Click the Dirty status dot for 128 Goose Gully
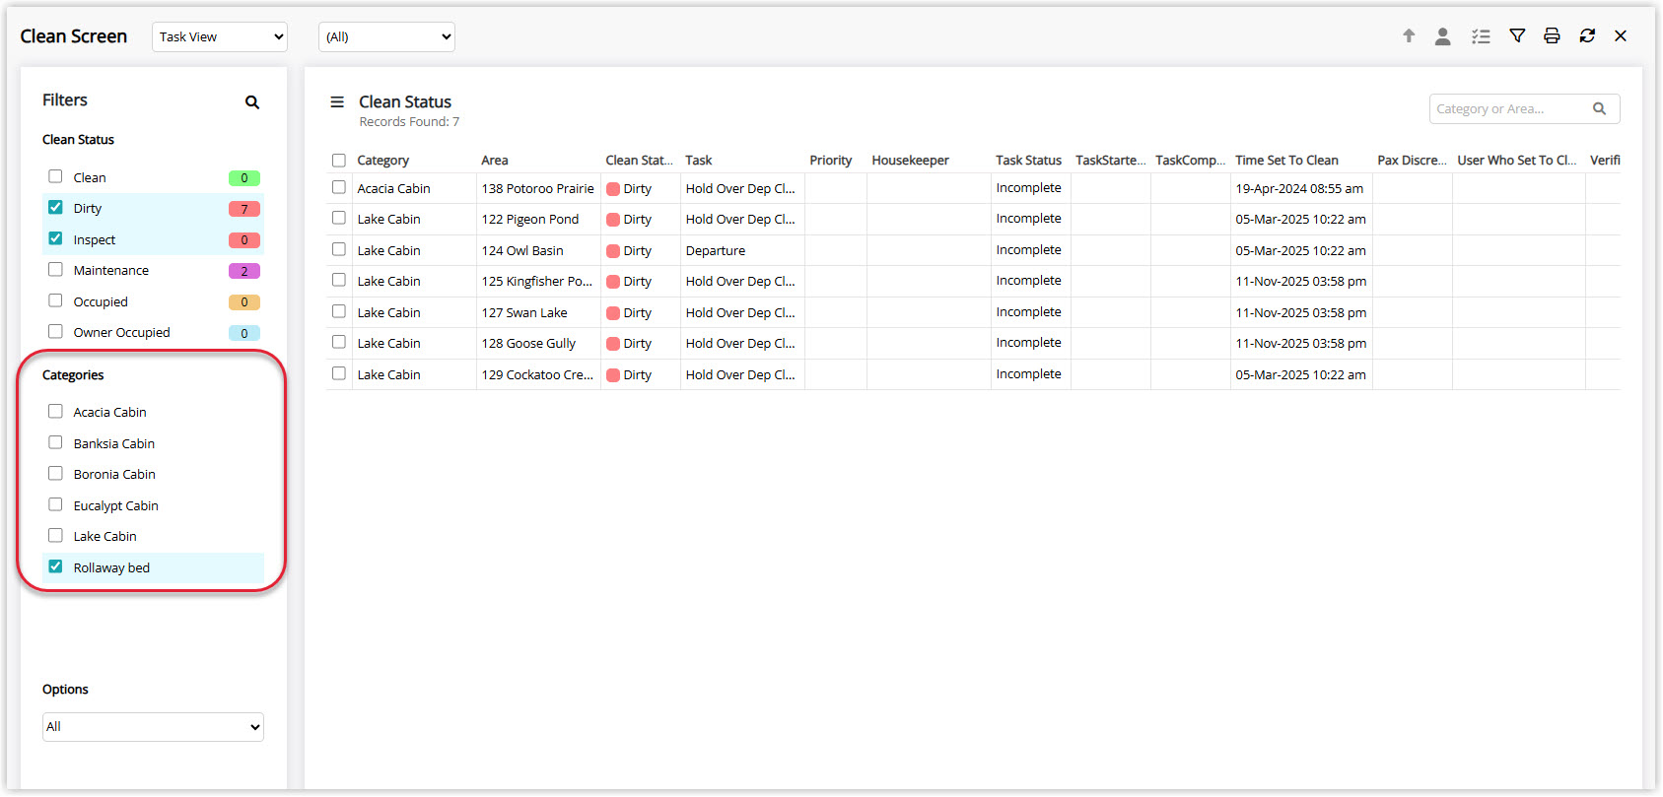 [x=613, y=344]
